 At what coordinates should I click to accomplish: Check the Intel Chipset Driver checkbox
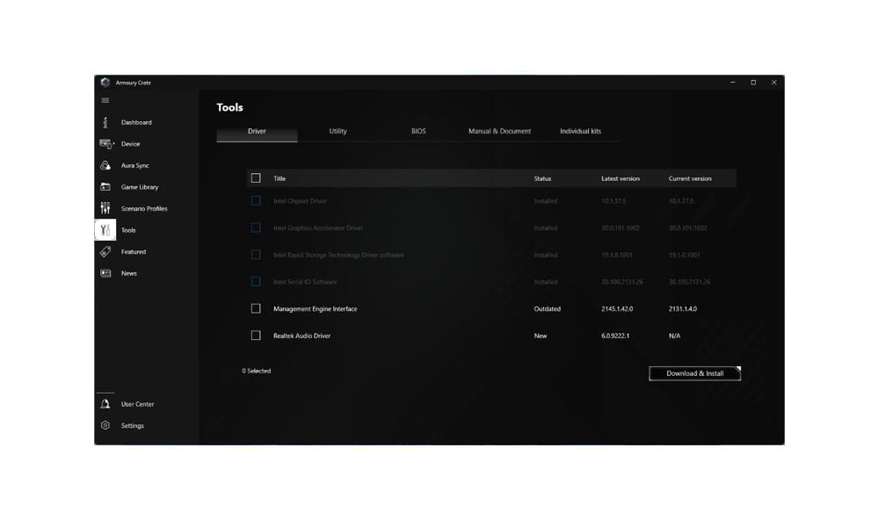(x=256, y=200)
